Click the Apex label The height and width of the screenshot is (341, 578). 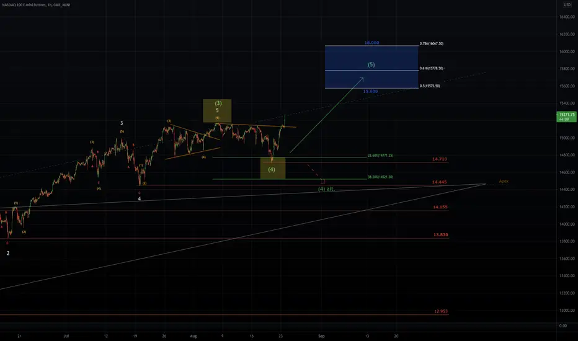tap(504, 181)
